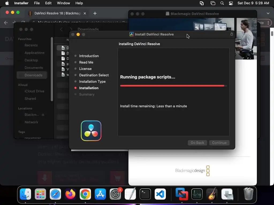Open a new browser tab
Viewport: 274px width, 205px height.
(95, 13)
